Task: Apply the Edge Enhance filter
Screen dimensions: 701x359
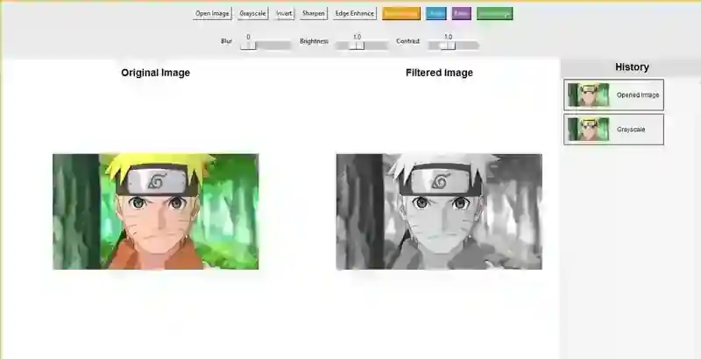Action: (x=355, y=13)
